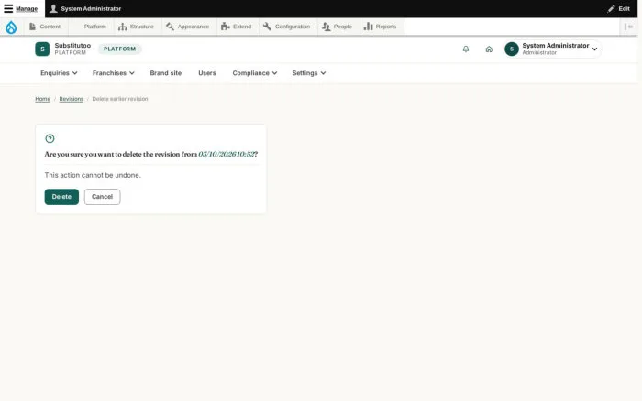Open the Platform admin menu

tap(92, 27)
